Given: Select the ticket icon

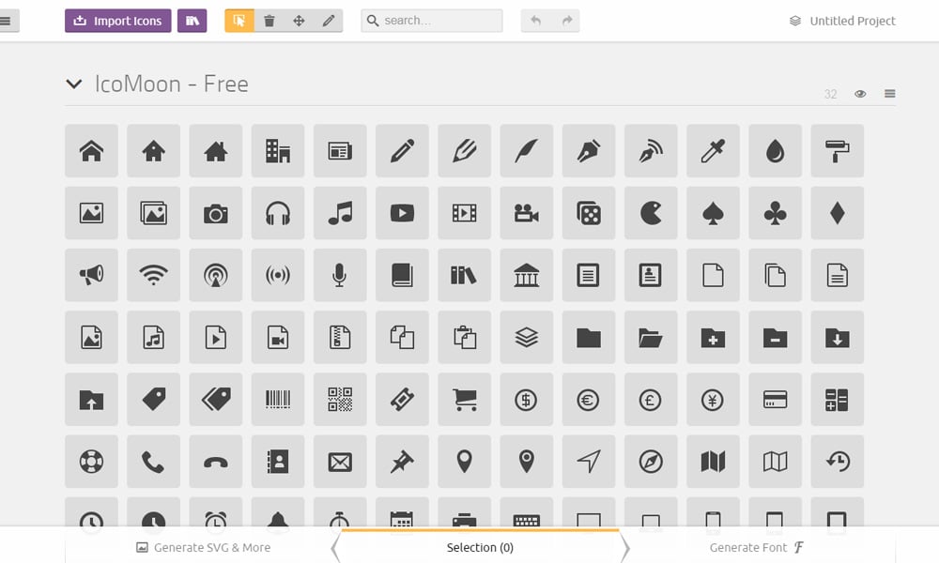Looking at the screenshot, I should click(403, 400).
